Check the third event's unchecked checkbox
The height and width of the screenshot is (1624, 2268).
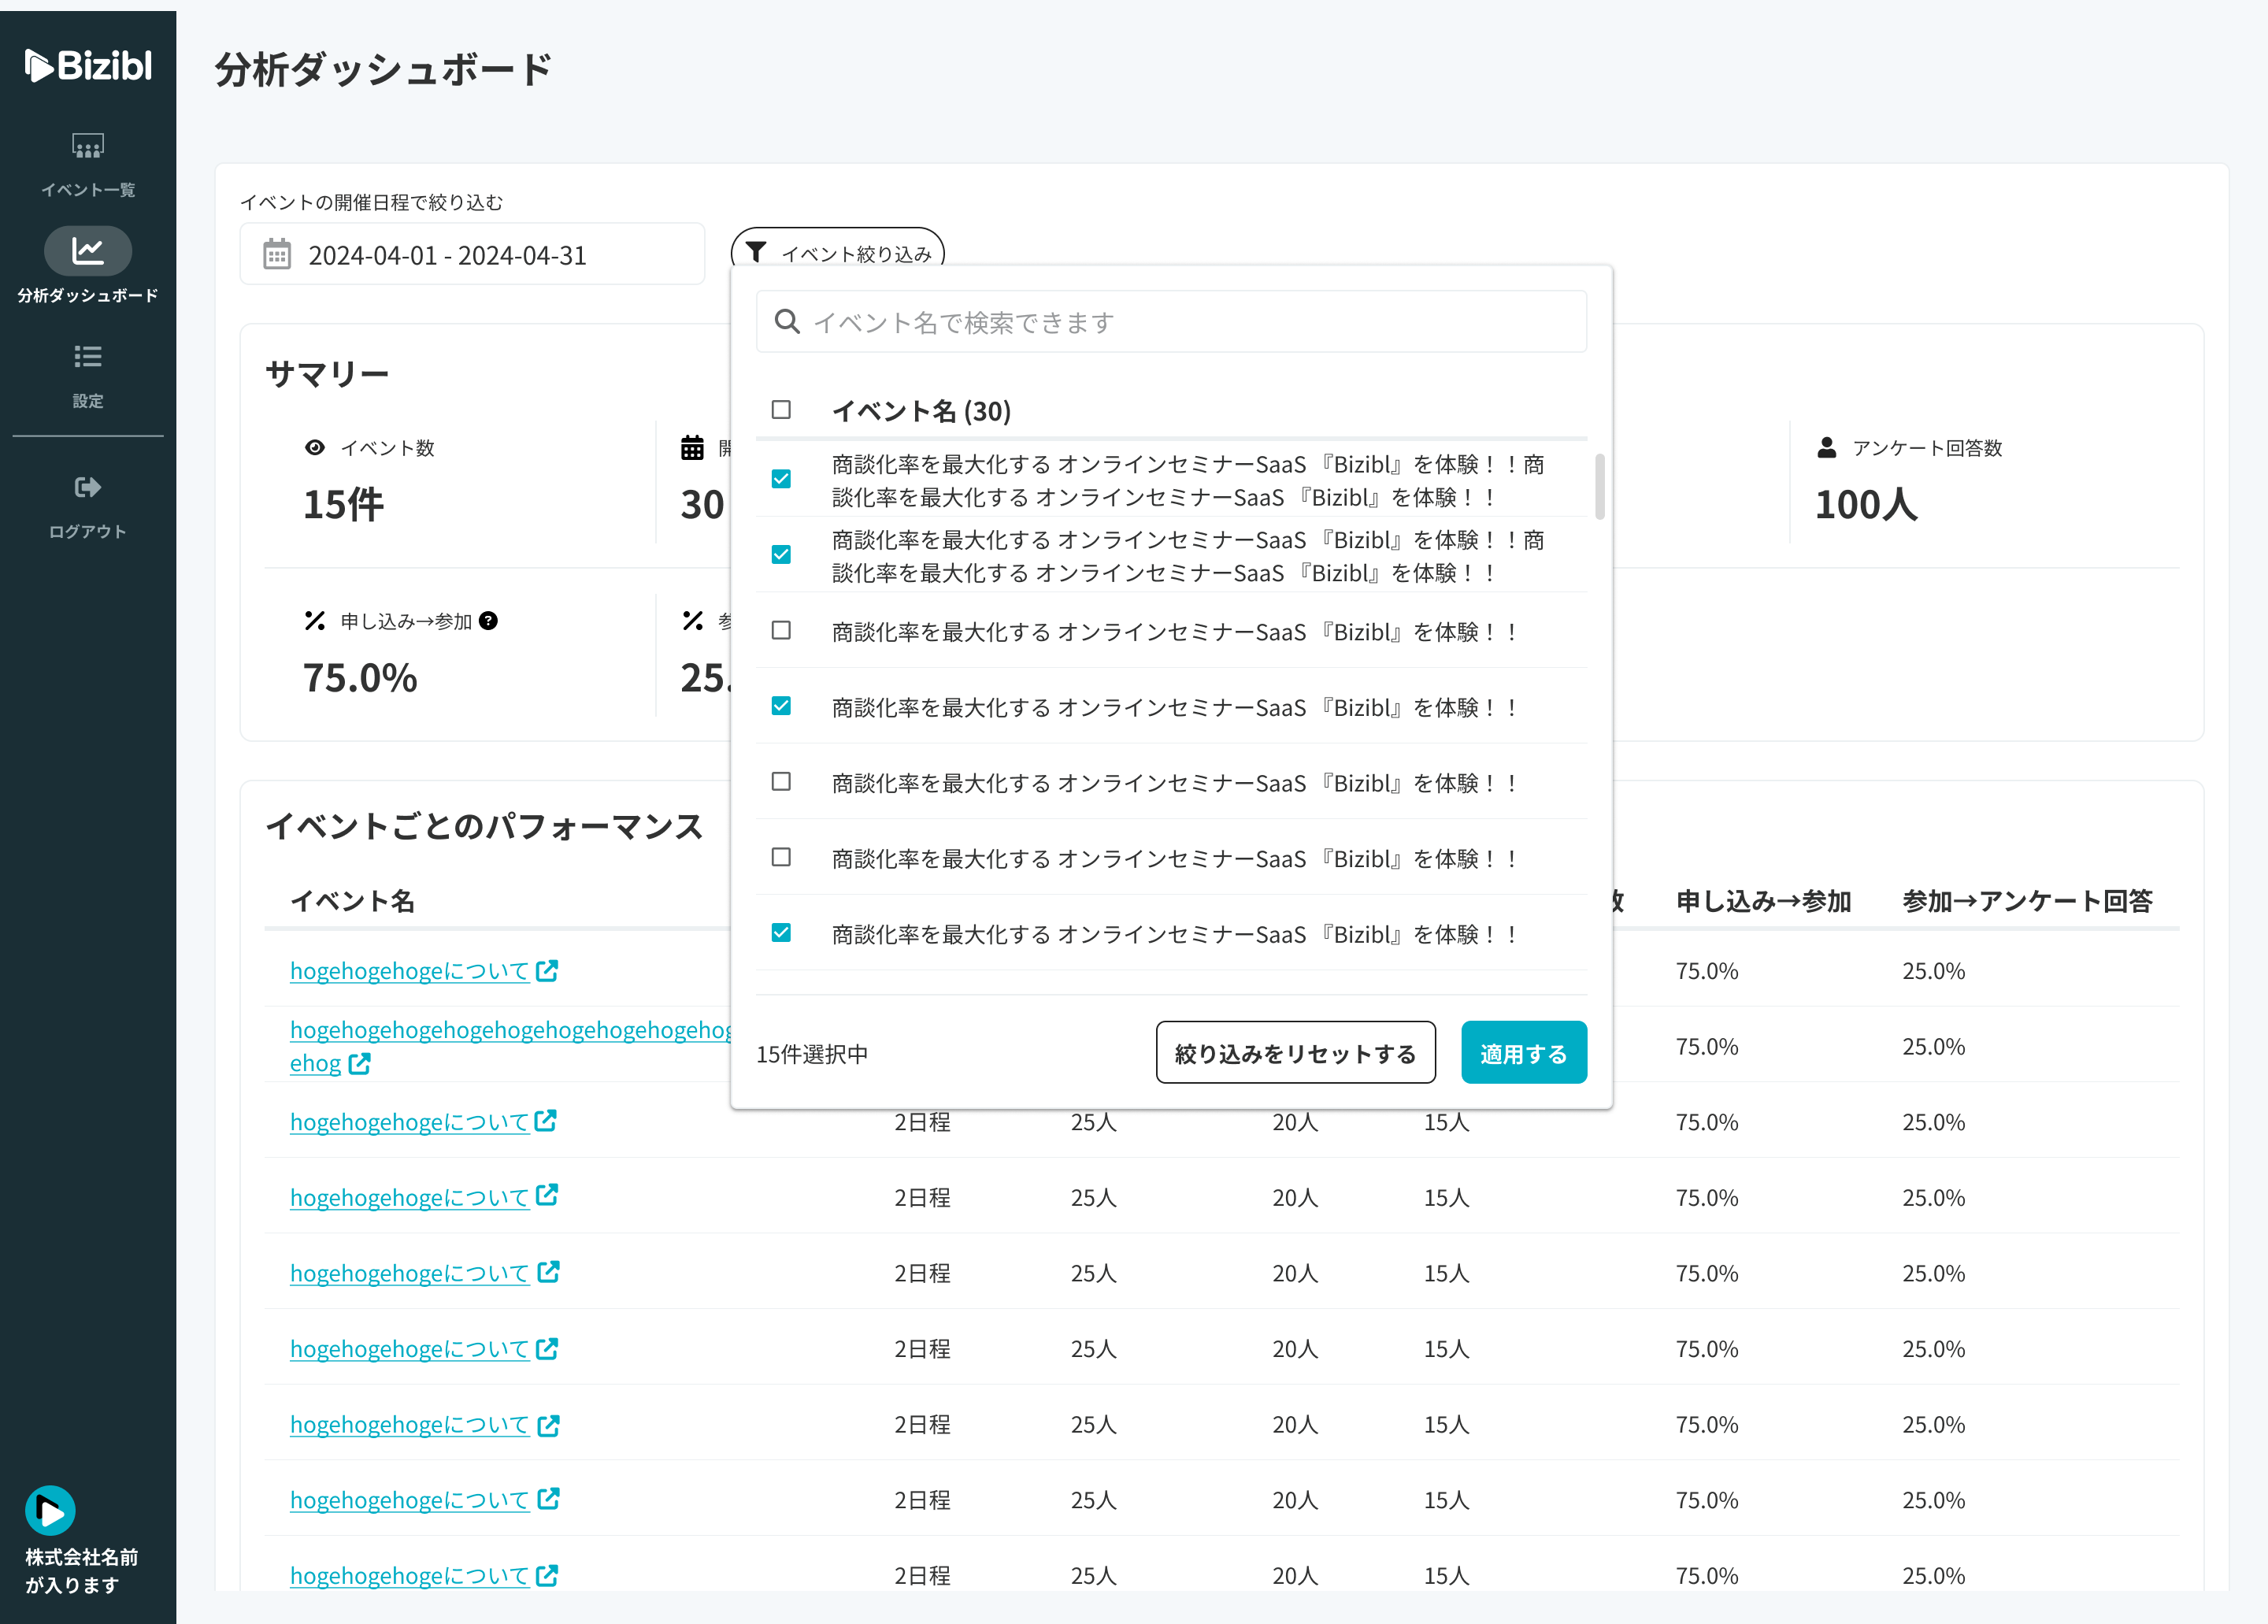pyautogui.click(x=781, y=631)
